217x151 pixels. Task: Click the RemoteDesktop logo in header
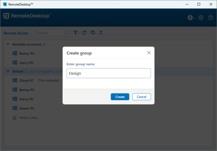[x=26, y=16]
